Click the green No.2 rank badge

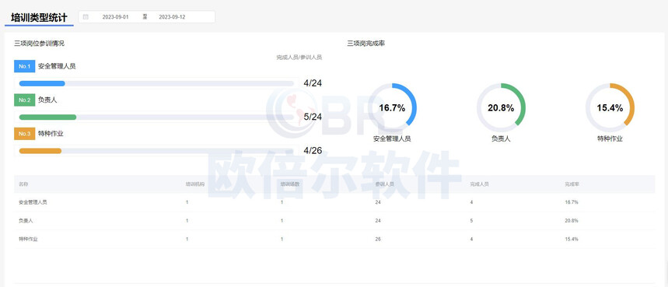24,100
